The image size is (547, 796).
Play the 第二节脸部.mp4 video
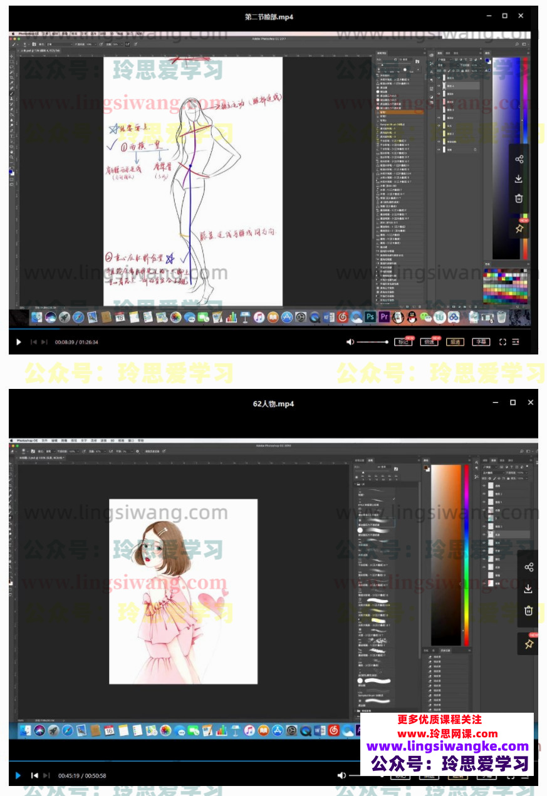(x=18, y=342)
